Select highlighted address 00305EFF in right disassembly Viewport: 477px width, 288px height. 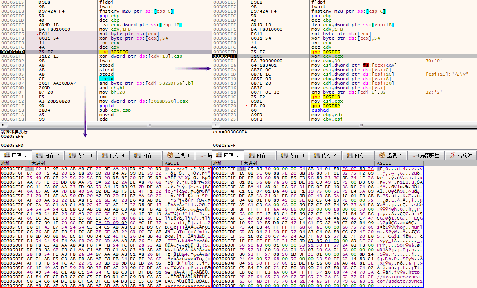tap(225, 56)
